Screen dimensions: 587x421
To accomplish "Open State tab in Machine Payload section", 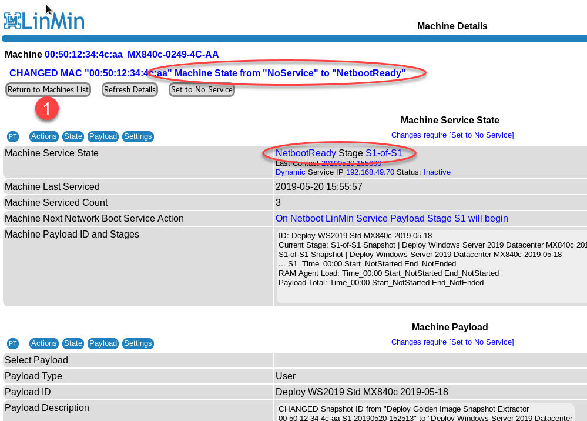I will [x=73, y=343].
